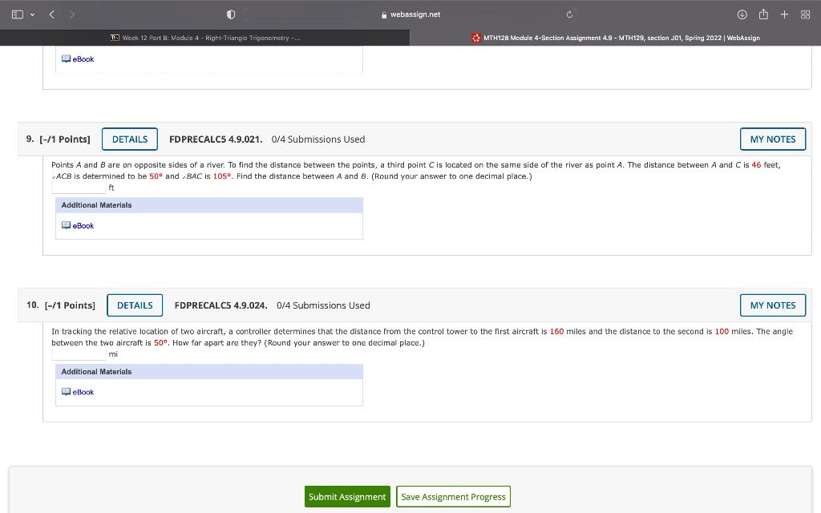Screen dimensions: 821x513
Task: Open MY NOTES for problem 10
Action: coord(772,305)
